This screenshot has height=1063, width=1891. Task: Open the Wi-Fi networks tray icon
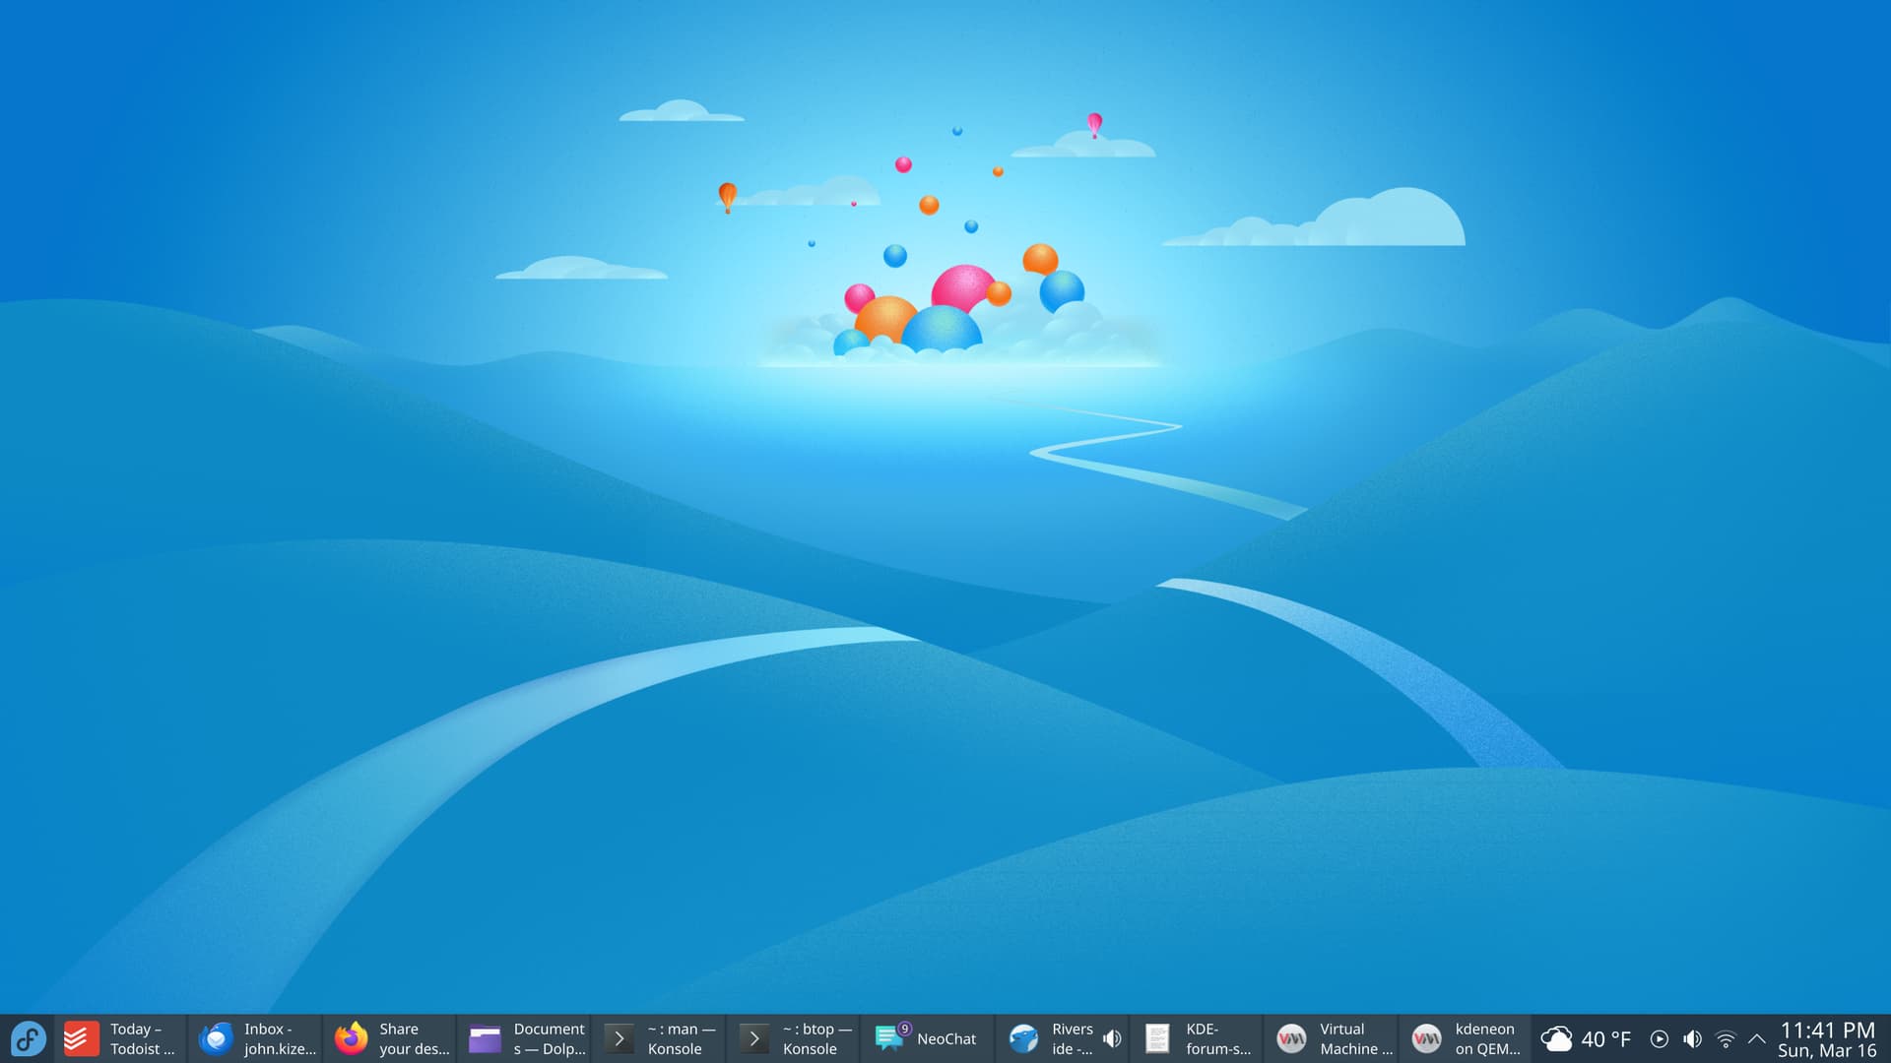[x=1726, y=1038]
